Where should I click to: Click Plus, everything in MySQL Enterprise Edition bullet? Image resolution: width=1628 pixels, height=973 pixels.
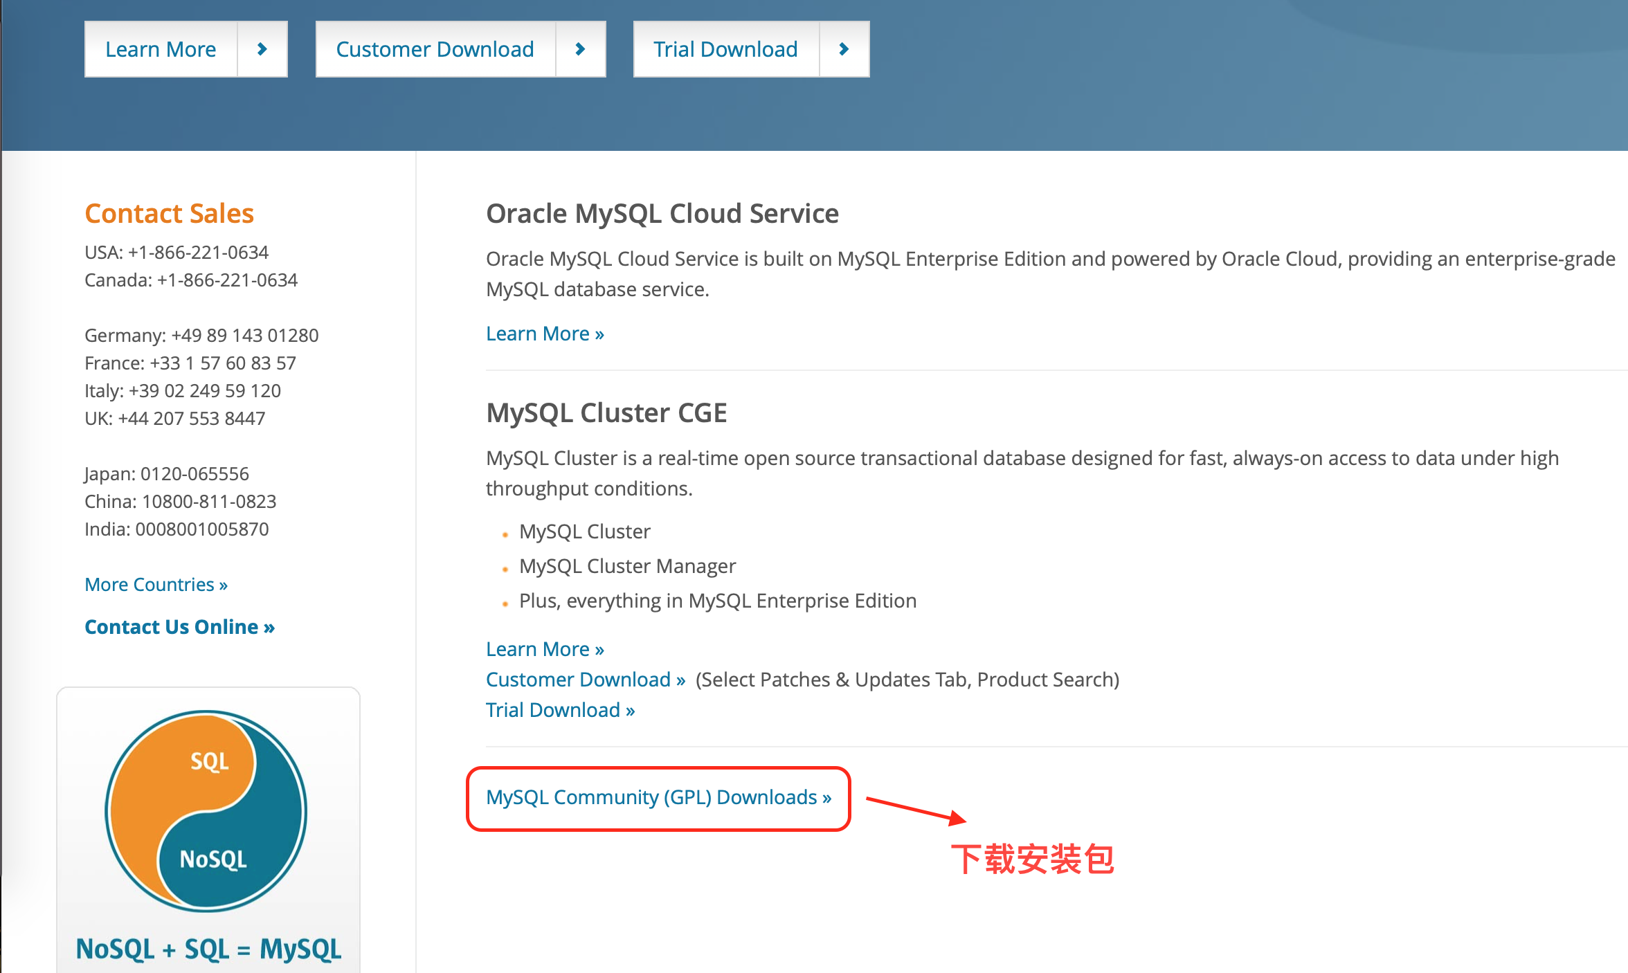pos(718,601)
